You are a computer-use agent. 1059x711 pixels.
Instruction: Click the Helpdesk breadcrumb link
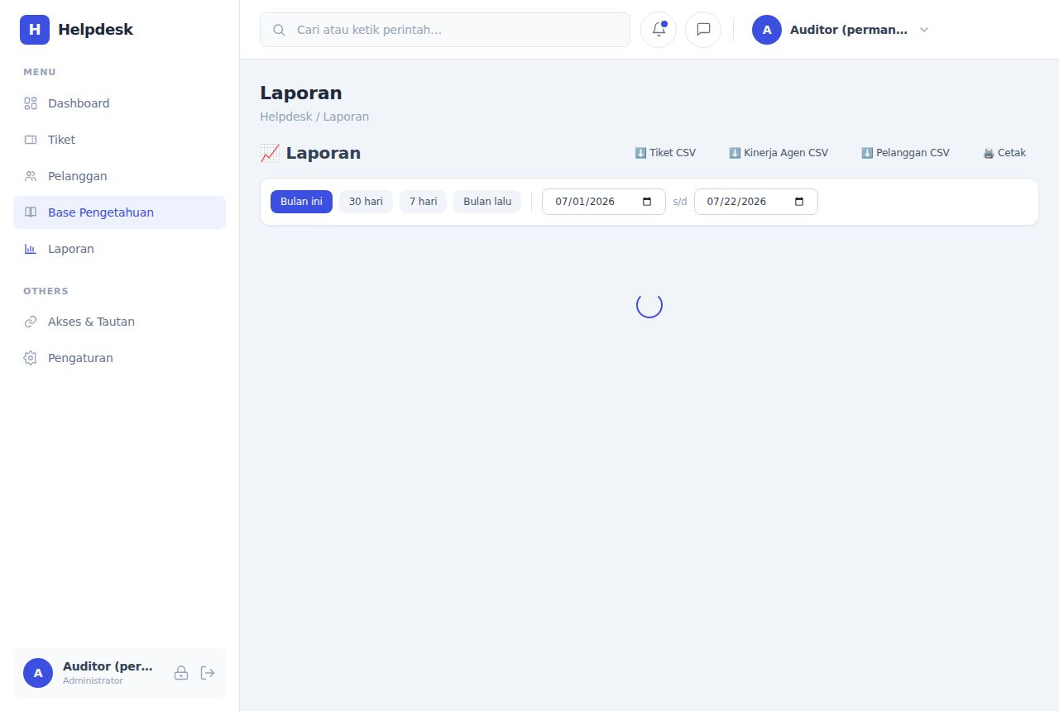286,117
